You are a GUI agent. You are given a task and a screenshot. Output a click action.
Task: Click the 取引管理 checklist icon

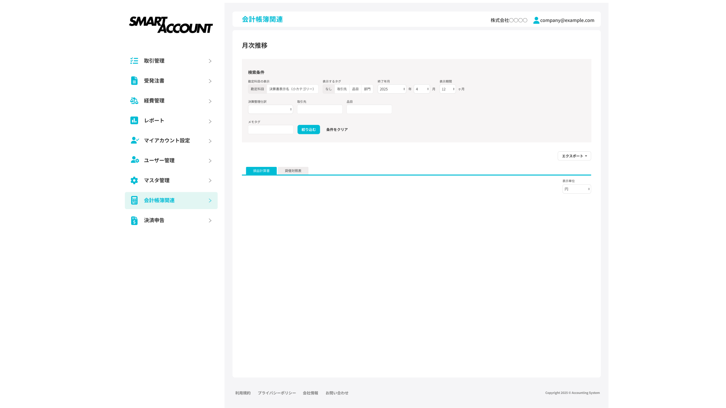point(134,61)
